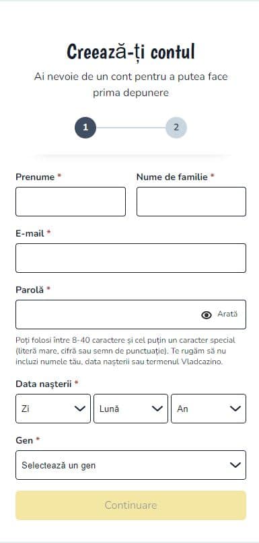This screenshot has width=259, height=543.
Task: Click the Creează-ți contul heading
Action: (x=131, y=52)
